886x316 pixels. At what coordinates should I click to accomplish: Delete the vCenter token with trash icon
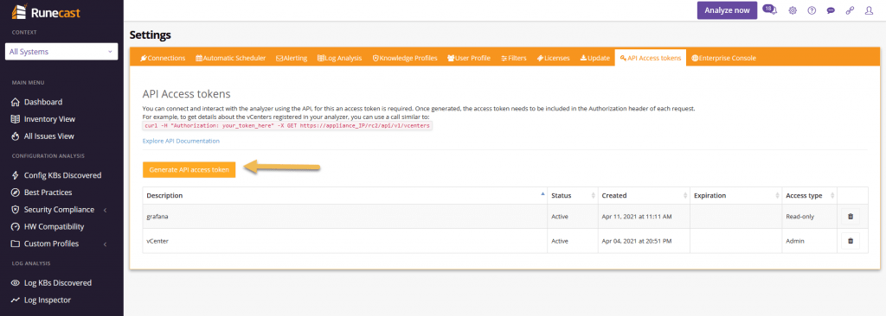[850, 241]
